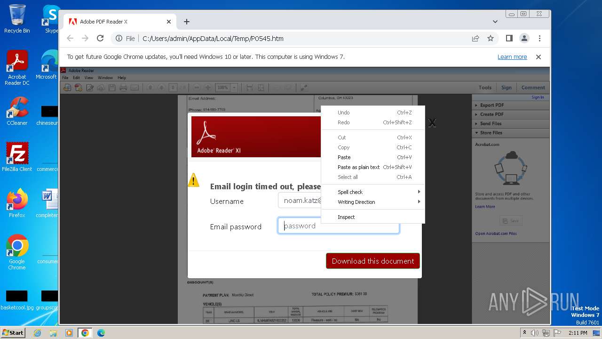Open the Firefox desktop icon
The image size is (602, 339).
pyautogui.click(x=17, y=203)
